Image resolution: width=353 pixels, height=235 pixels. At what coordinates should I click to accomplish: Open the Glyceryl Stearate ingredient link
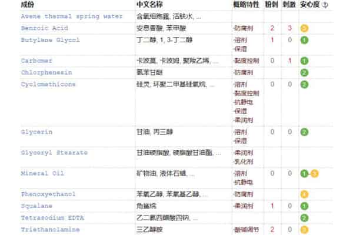tap(54, 153)
